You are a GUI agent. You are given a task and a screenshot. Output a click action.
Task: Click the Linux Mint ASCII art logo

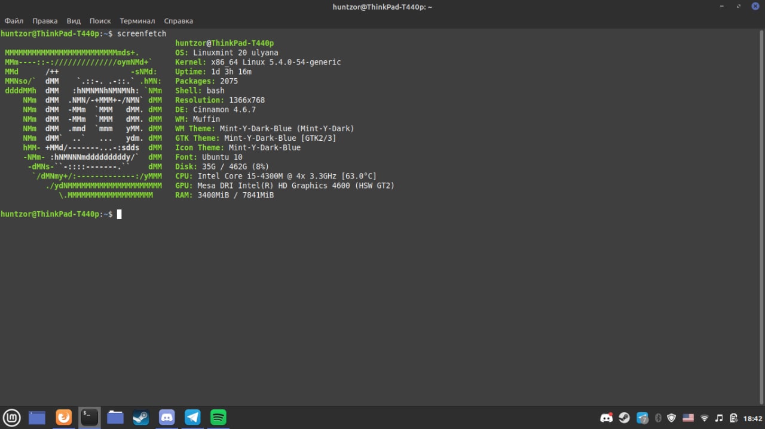(84, 124)
